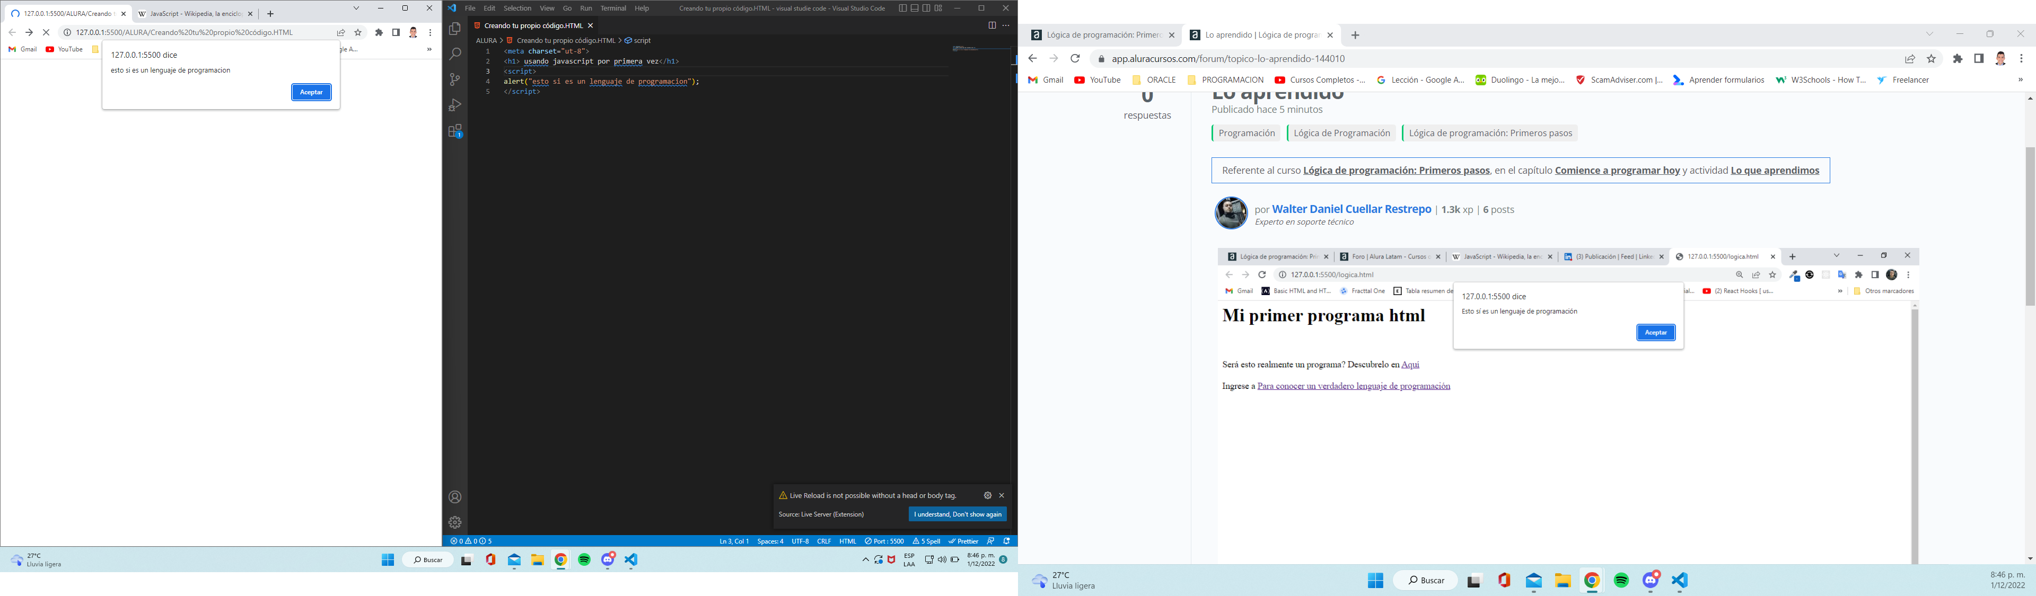Click the Lógica de Programación tag

(x=1341, y=132)
